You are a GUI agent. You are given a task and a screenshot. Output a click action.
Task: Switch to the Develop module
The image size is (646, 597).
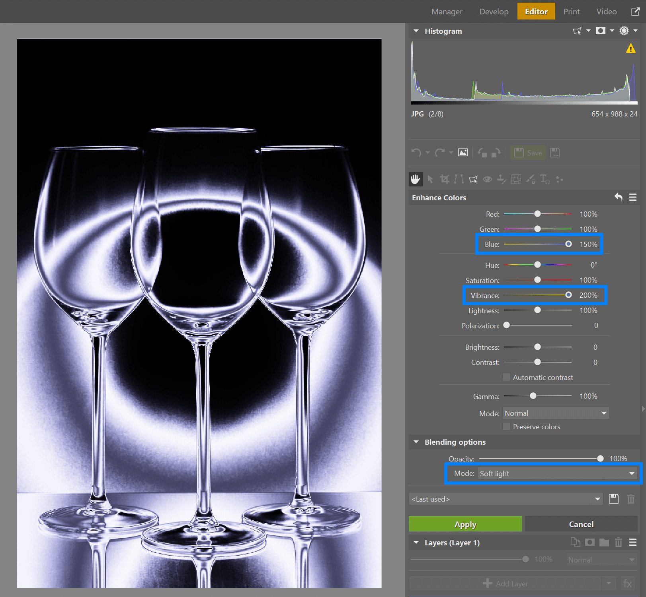tap(494, 11)
